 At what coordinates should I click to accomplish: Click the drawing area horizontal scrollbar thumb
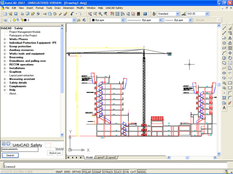pos(187,158)
